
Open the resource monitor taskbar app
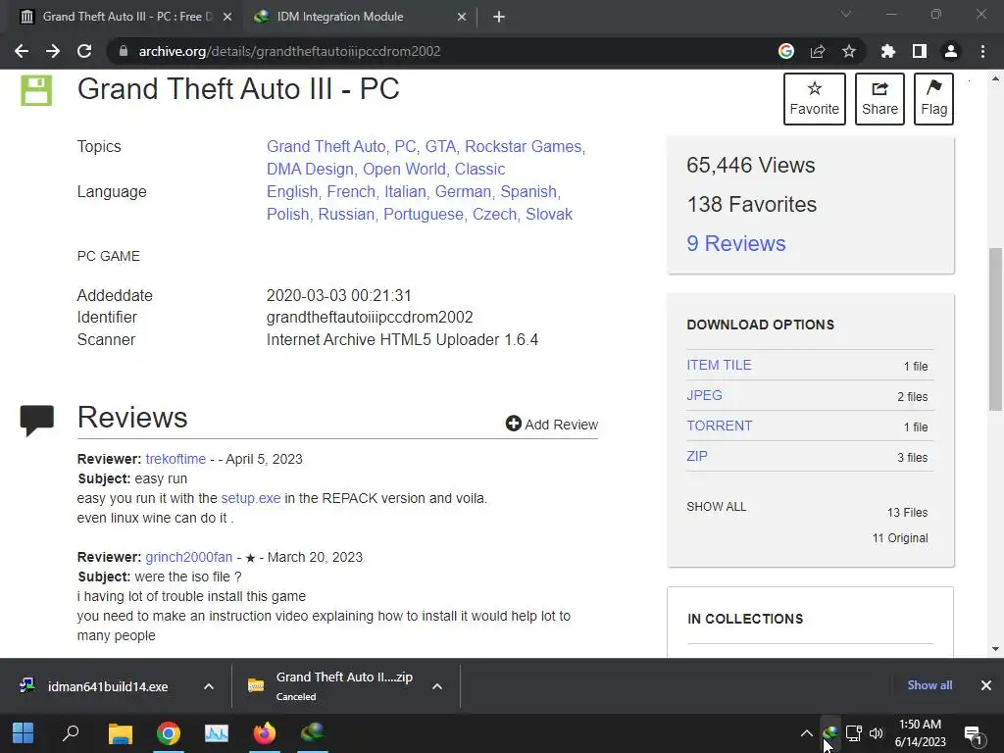(x=217, y=733)
